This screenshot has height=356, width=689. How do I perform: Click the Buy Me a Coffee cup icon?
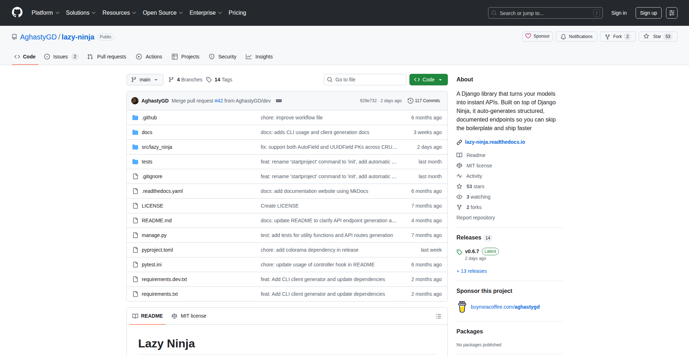pyautogui.click(x=462, y=307)
